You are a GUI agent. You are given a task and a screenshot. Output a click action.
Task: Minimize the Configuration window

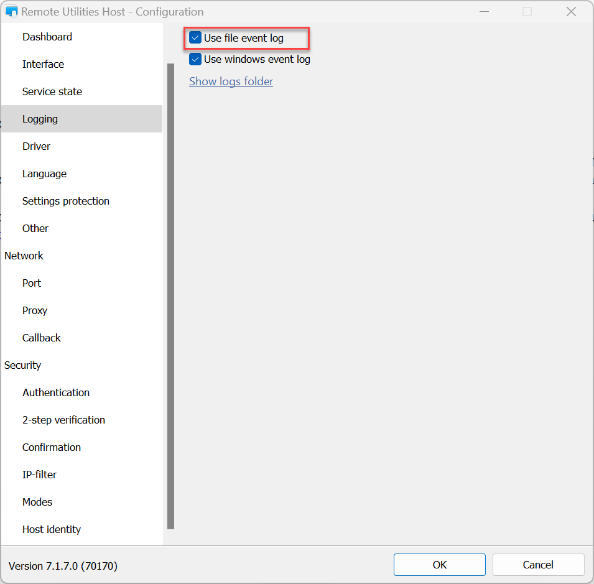coord(484,12)
